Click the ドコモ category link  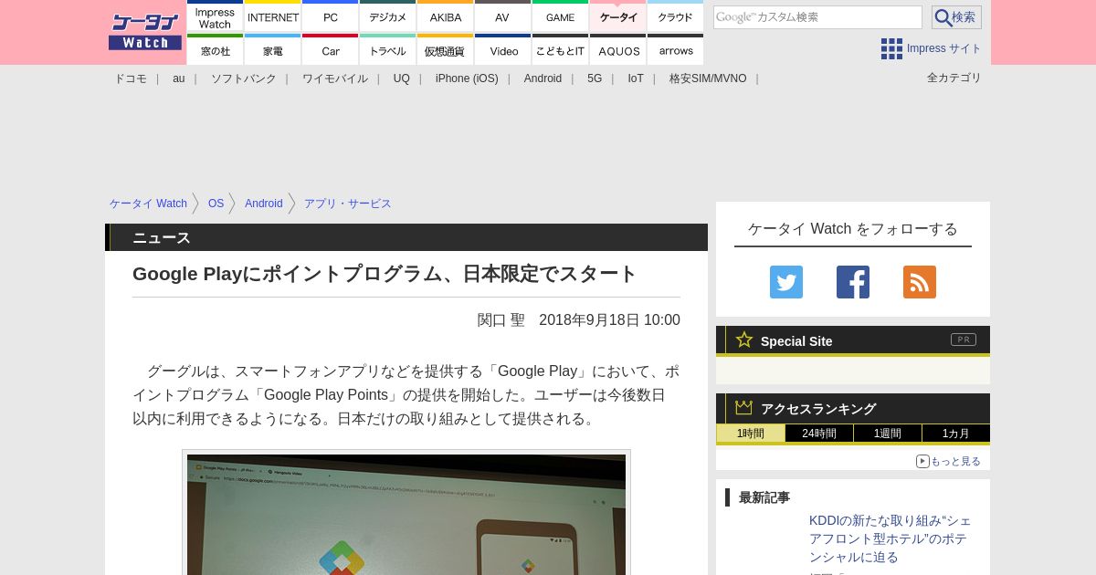pyautogui.click(x=131, y=78)
